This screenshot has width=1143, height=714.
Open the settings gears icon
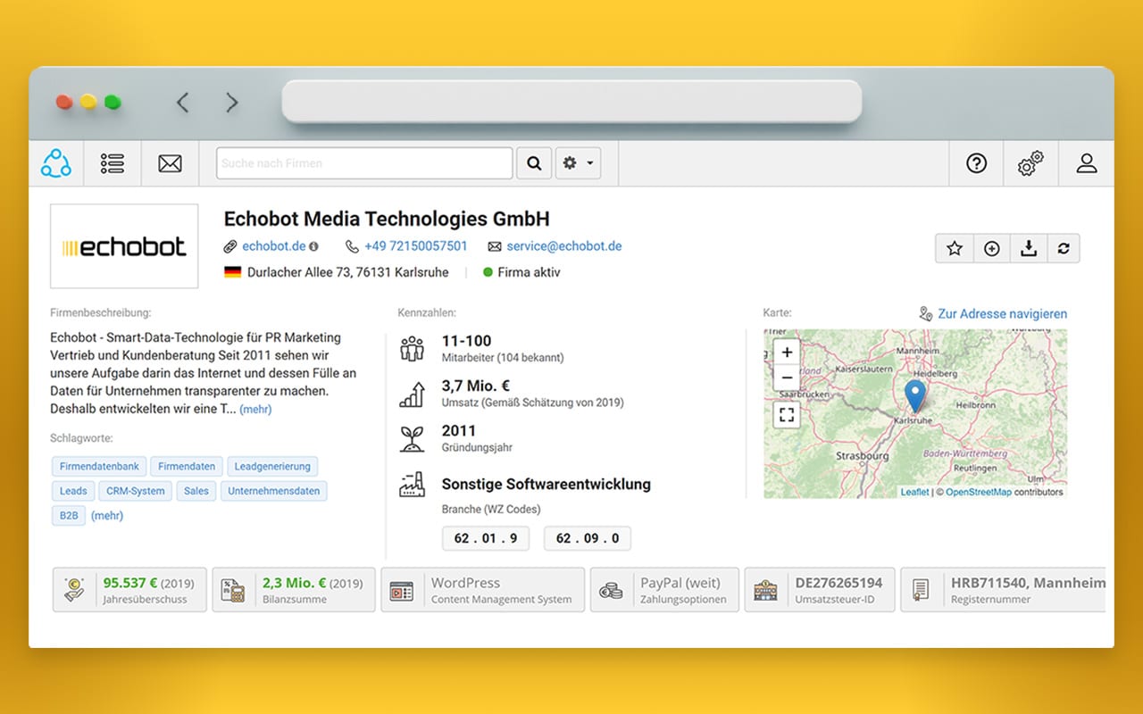tap(1030, 163)
